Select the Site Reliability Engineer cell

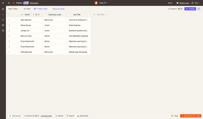click(x=79, y=36)
